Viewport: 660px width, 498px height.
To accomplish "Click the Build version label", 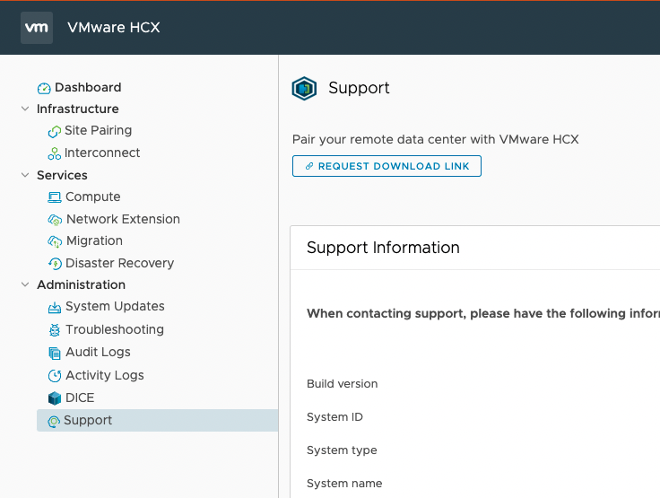I will pyautogui.click(x=343, y=384).
